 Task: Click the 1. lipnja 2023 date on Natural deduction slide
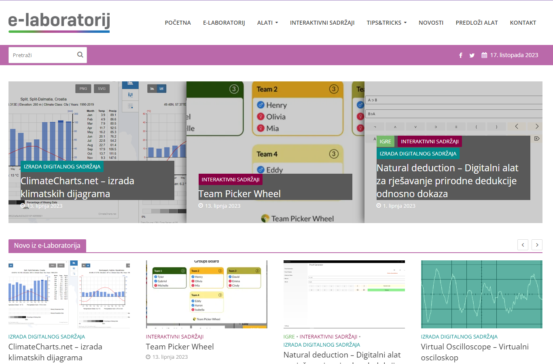[399, 206]
